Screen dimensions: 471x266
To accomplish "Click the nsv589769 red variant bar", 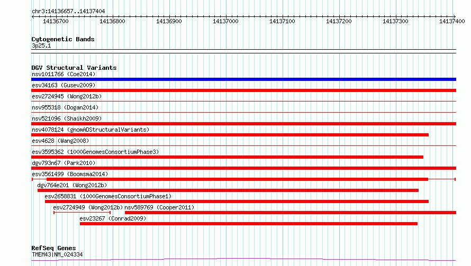I will (291, 213).
